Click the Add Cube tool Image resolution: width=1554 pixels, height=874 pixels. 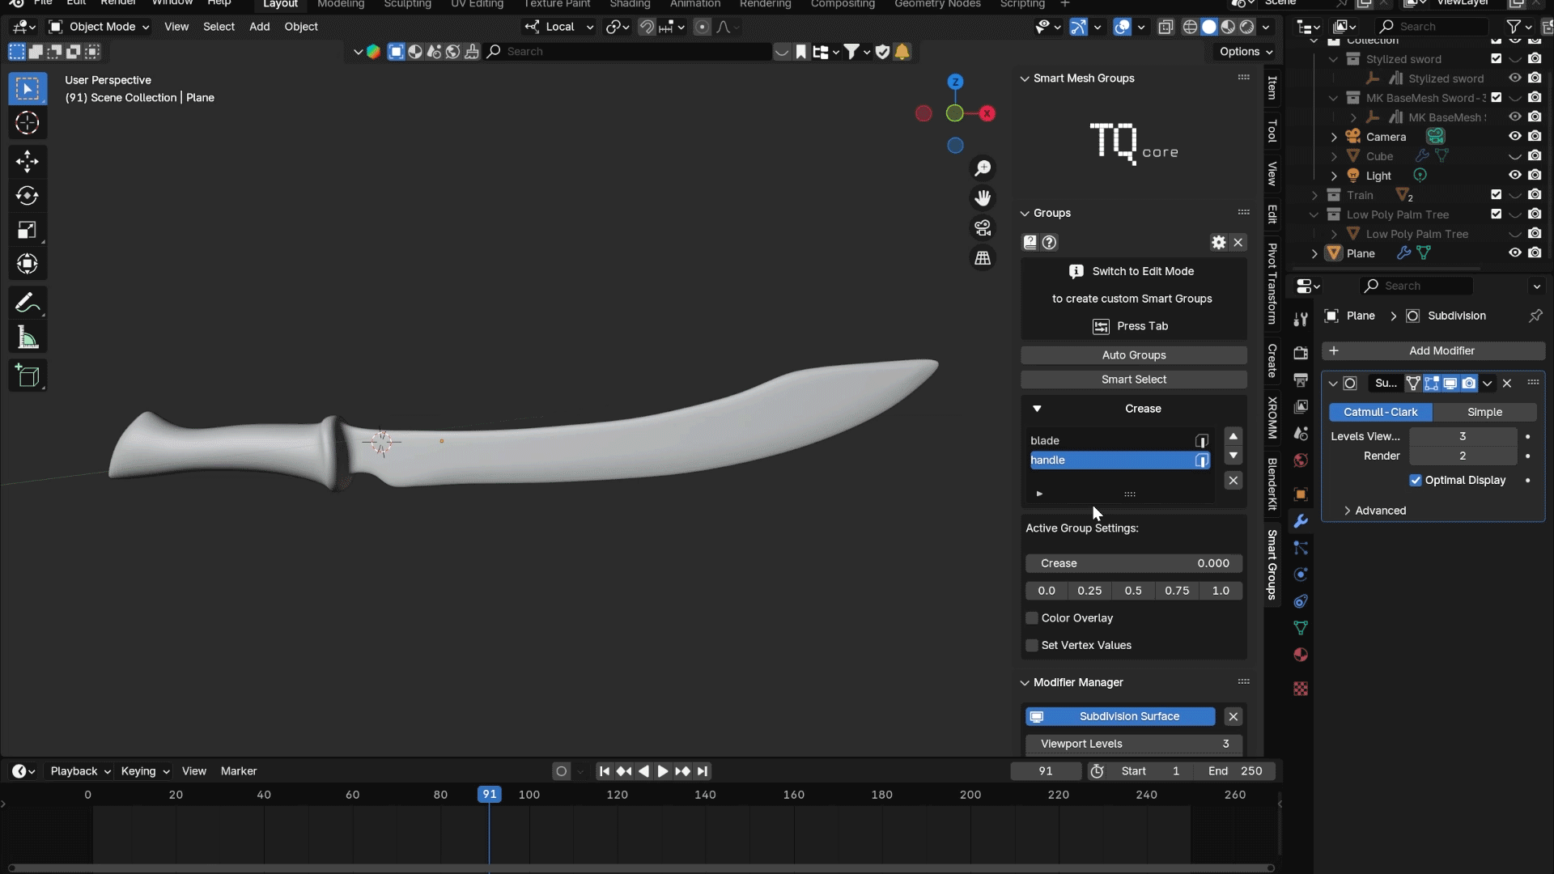pos(27,376)
